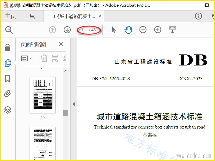Click the 山东省工程建设标准 heading
The width and height of the screenshot is (215, 161).
pos(143,62)
